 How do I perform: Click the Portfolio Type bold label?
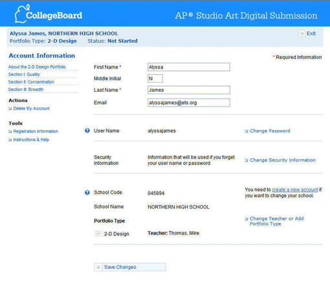109,221
